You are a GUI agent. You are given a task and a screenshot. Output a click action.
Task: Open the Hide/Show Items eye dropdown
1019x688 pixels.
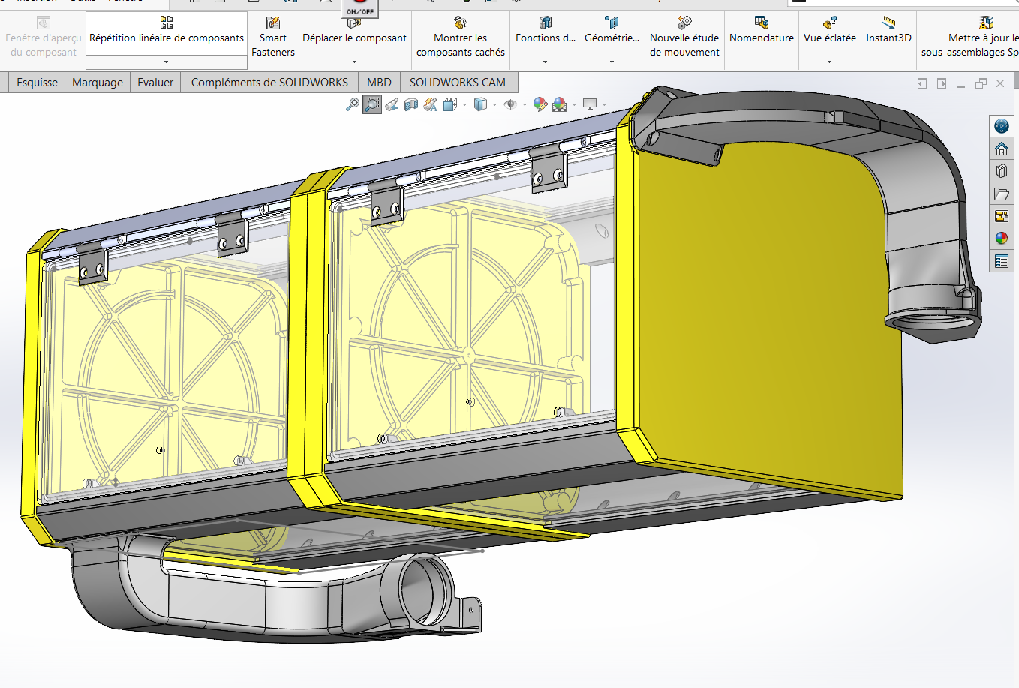click(x=525, y=105)
